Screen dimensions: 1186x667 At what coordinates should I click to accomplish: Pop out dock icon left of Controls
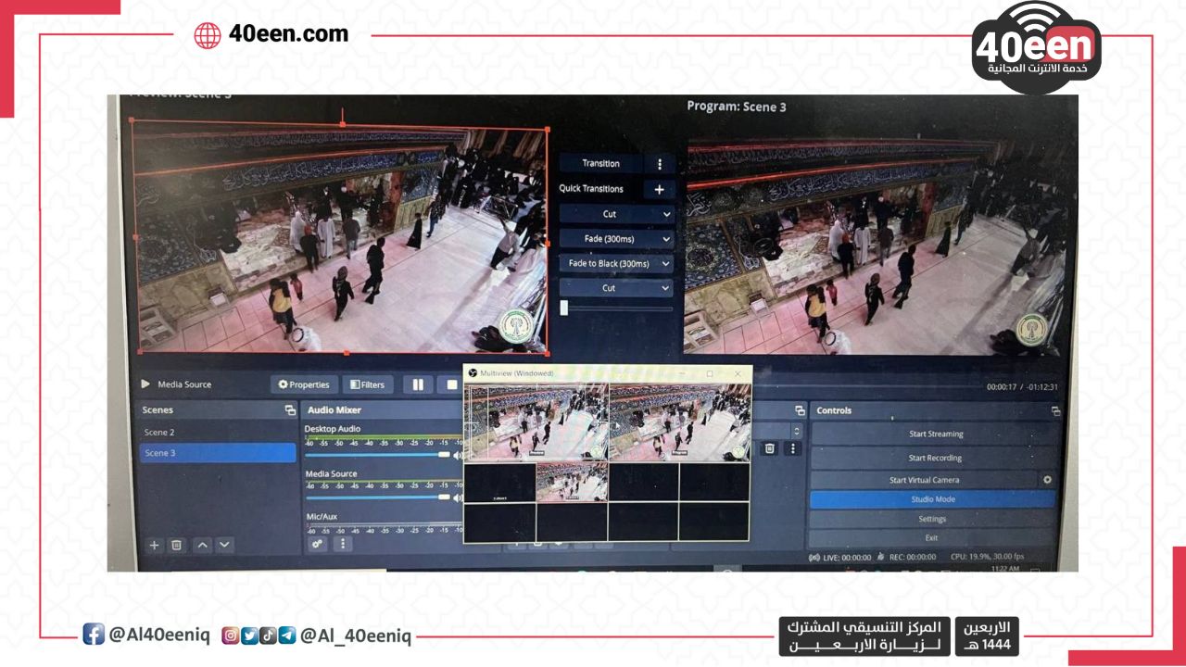(800, 410)
